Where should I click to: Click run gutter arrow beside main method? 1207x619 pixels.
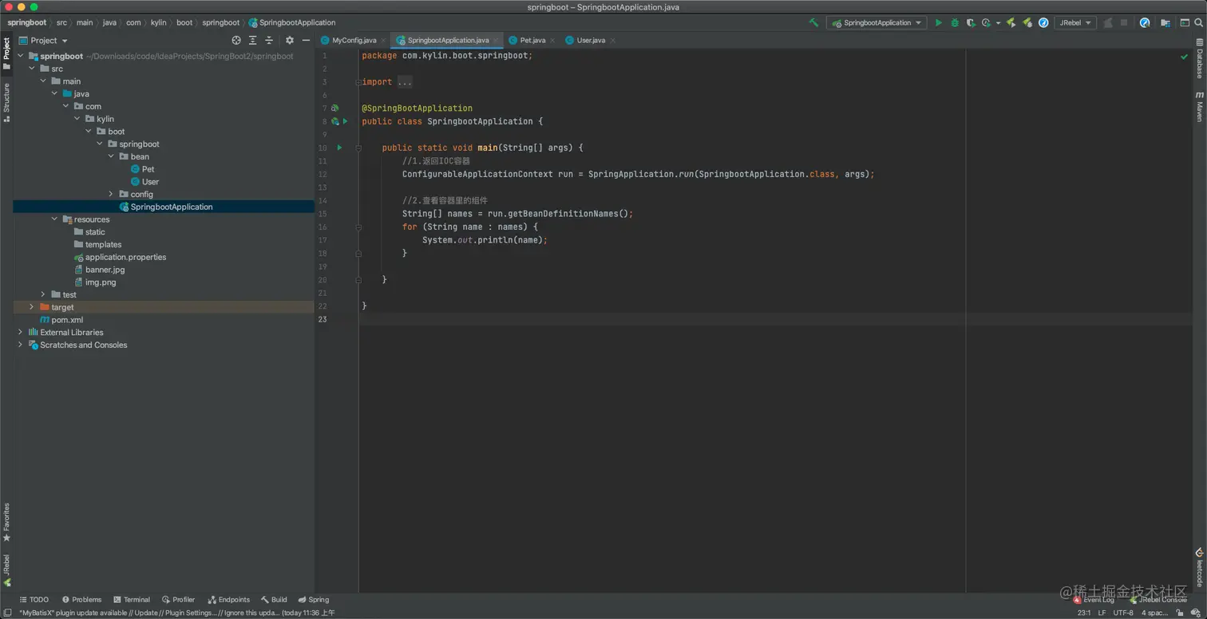click(339, 148)
